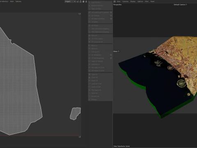Click the viewport layout icon left of the View menu
Screen dimensions: 197x148
click(115, 1)
